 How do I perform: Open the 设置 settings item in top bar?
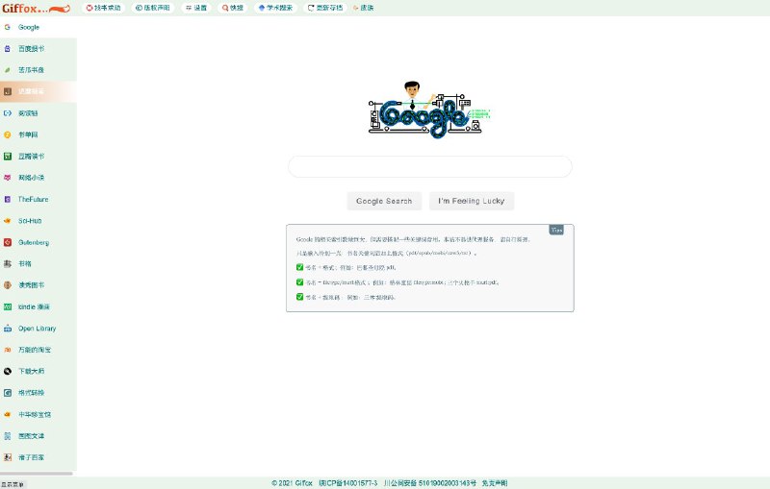click(x=196, y=8)
